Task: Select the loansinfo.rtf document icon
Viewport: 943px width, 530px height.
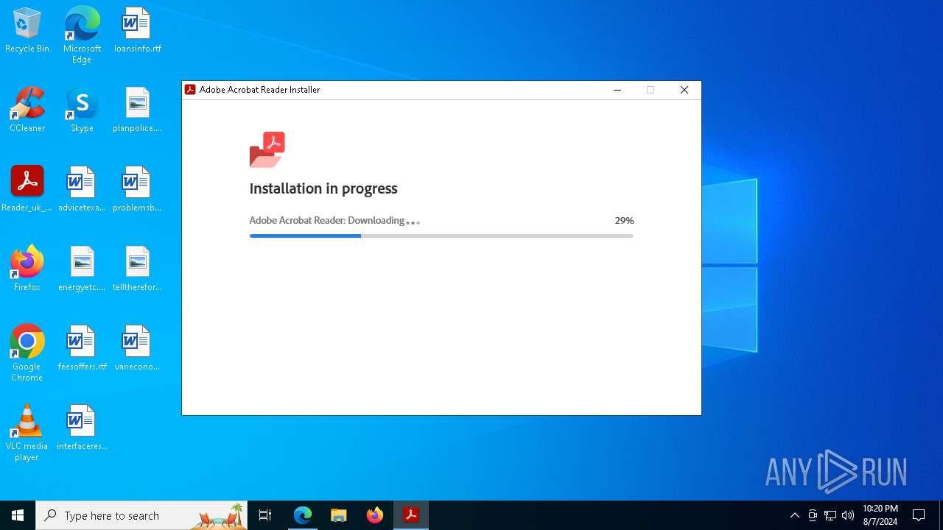Action: pyautogui.click(x=137, y=31)
